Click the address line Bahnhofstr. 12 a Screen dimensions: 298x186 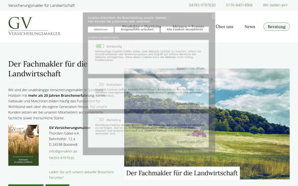(62, 139)
